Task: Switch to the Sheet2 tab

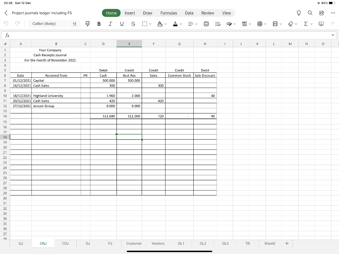Action: coord(270,243)
